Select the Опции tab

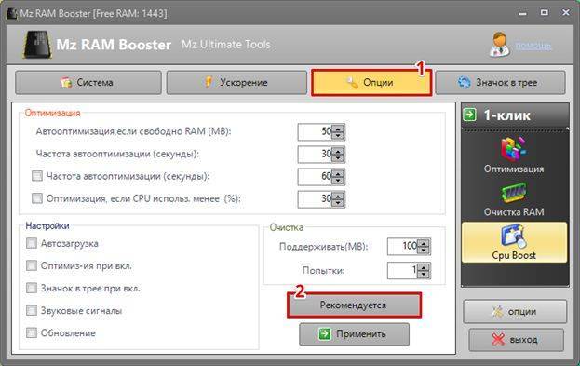click(371, 83)
